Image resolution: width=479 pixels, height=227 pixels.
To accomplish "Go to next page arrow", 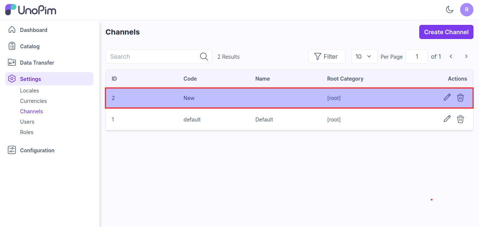I will 466,56.
